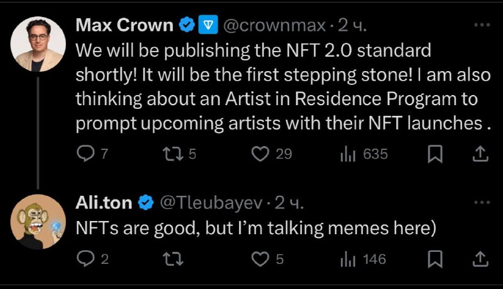Open the @Tleubayev handle link
This screenshot has height=289, width=503.
point(211,203)
